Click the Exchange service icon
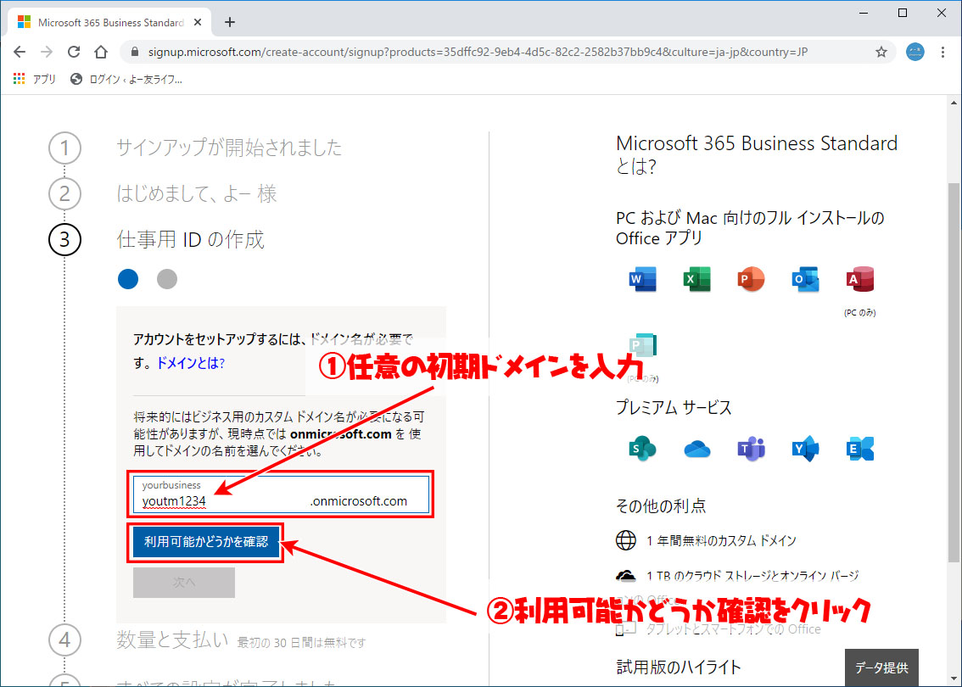 point(859,449)
